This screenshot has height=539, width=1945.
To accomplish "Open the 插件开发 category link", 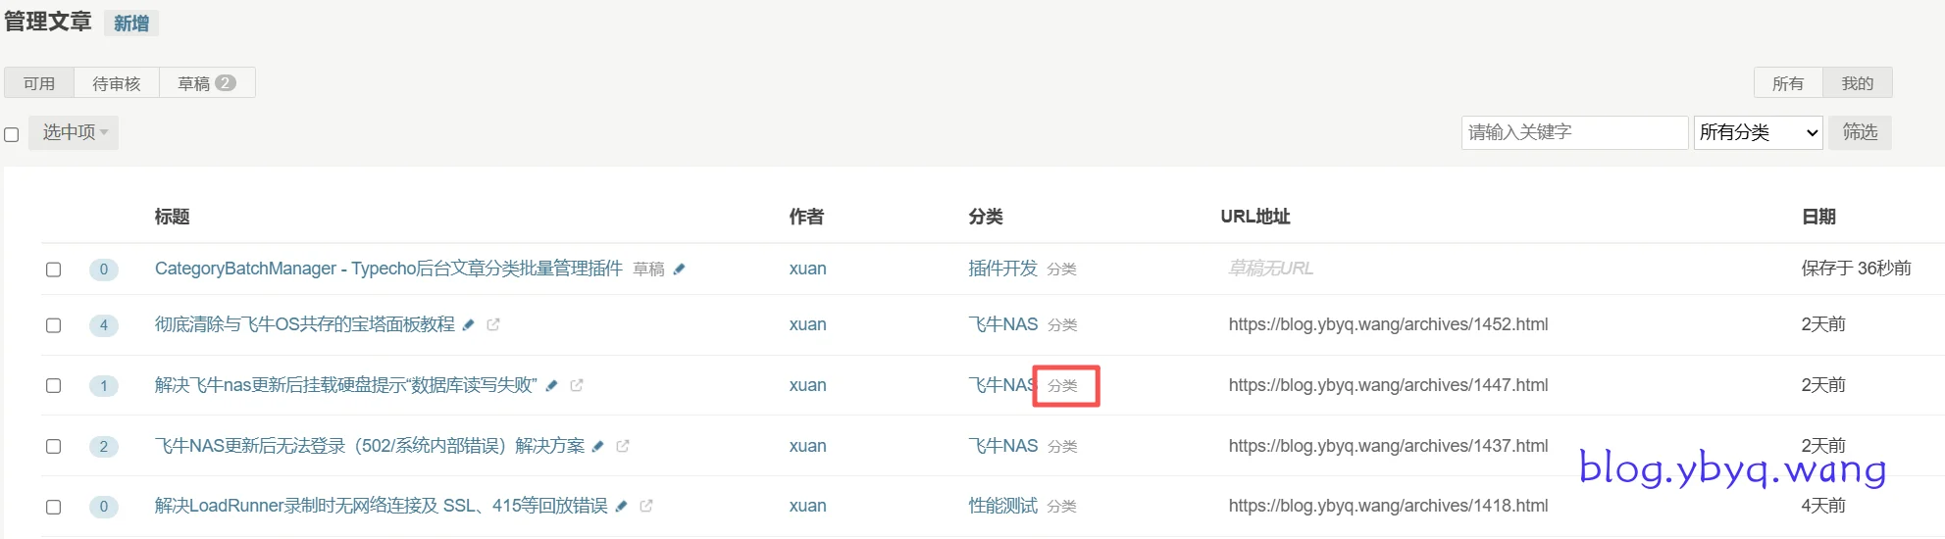I will 1001,269.
